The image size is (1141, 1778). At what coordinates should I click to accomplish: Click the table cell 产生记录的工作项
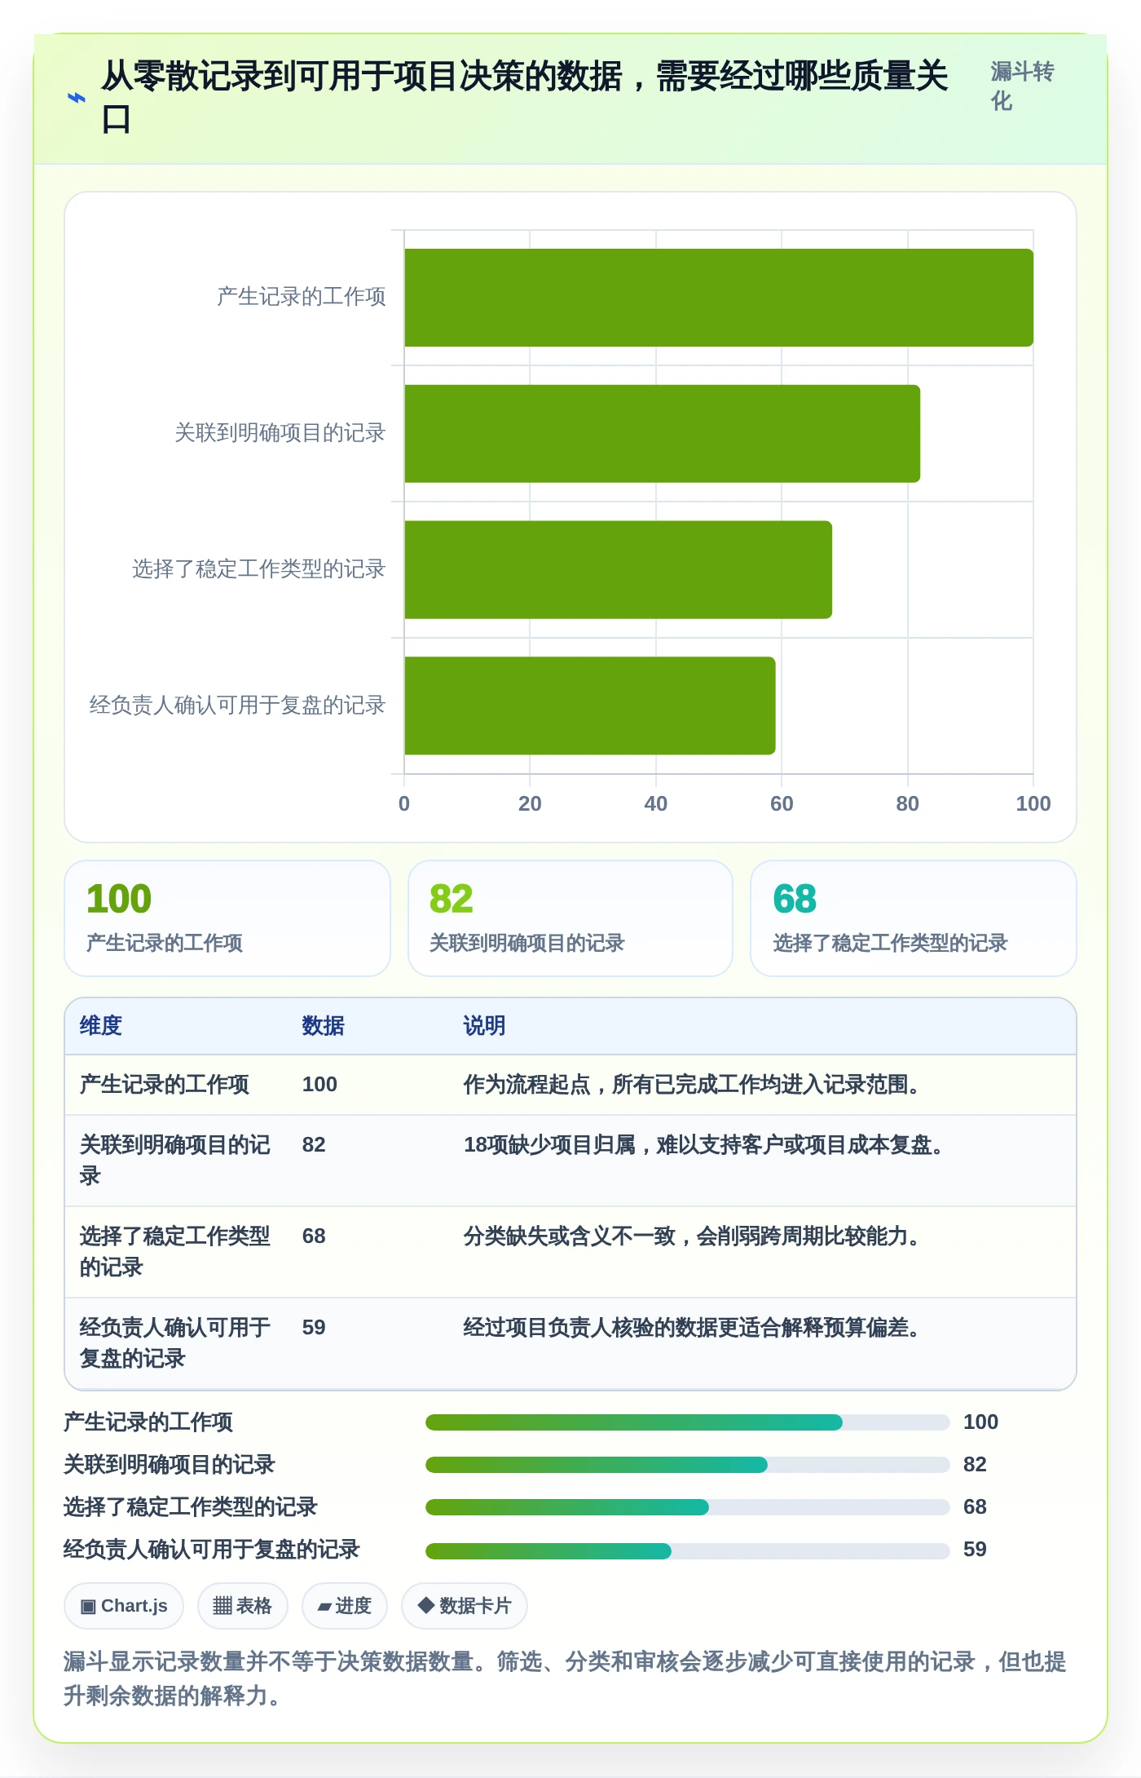165,1084
